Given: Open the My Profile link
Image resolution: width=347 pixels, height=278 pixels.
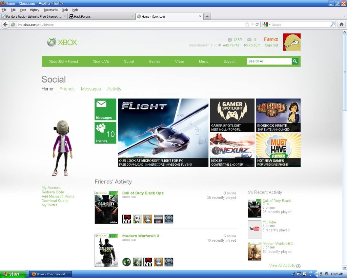Looking at the screenshot, I should pos(49,205).
